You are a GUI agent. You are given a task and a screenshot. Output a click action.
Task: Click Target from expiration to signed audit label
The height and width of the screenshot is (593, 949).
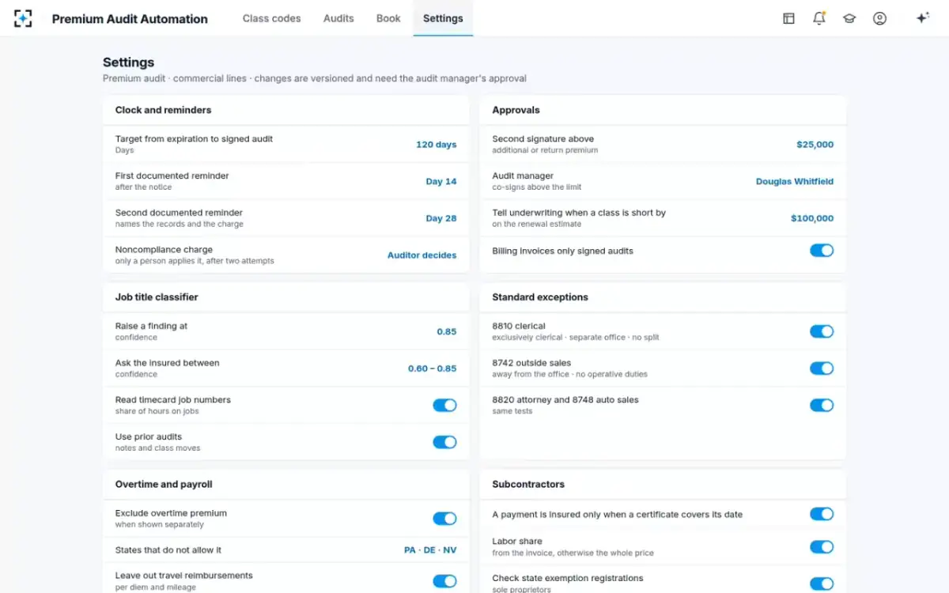194,138
